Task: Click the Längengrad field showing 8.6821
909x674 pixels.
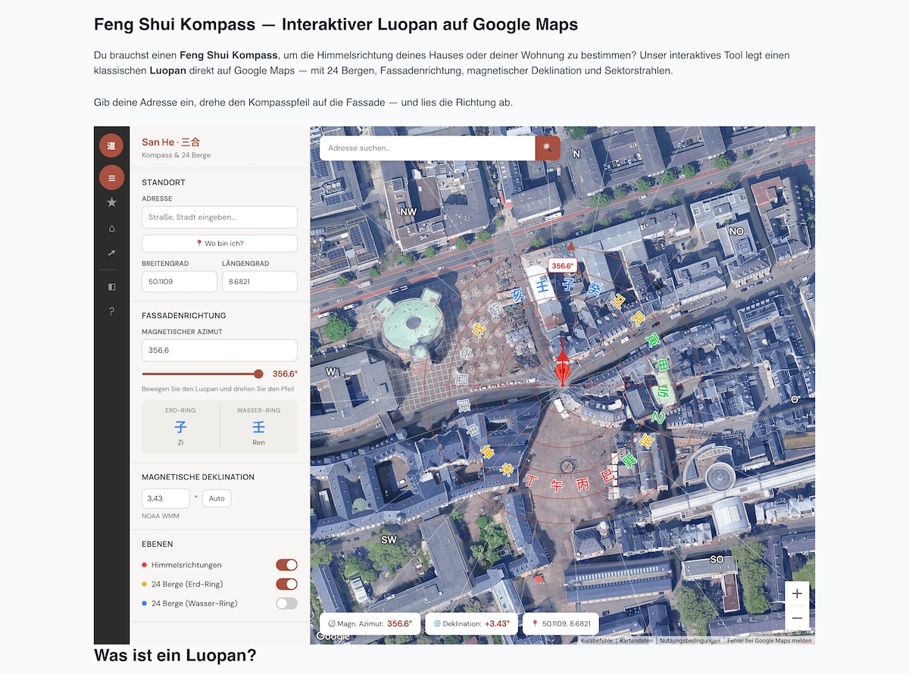Action: point(260,282)
